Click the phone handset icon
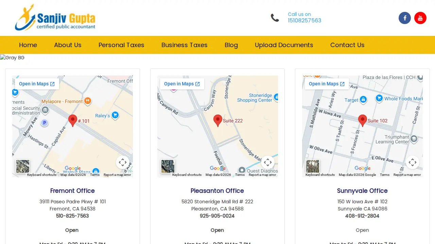The width and height of the screenshot is (435, 244). click(275, 18)
